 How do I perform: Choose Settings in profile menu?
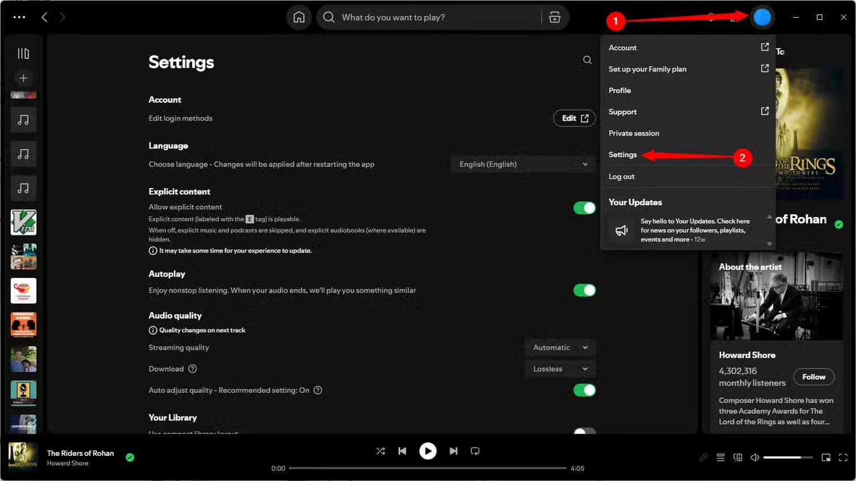(x=688, y=154)
